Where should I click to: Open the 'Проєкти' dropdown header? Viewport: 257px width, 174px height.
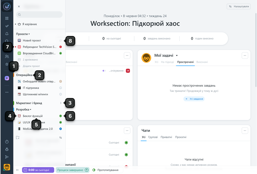tap(23, 34)
